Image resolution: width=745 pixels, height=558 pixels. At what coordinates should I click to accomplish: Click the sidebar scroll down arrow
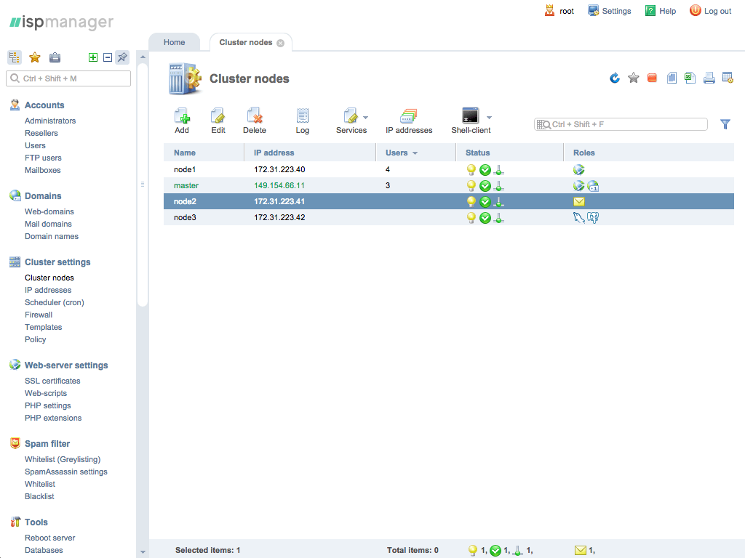(x=143, y=552)
